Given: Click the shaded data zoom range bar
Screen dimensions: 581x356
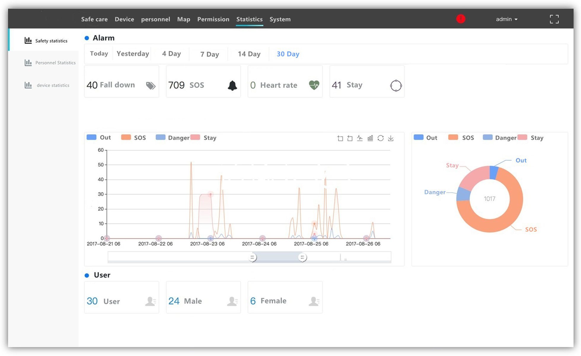Looking at the screenshot, I should 277,257.
